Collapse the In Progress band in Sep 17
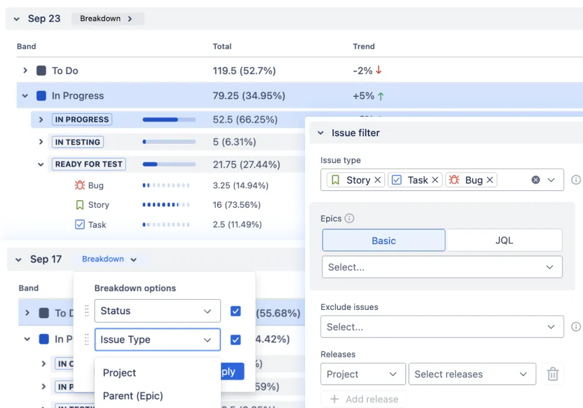 pos(27,339)
